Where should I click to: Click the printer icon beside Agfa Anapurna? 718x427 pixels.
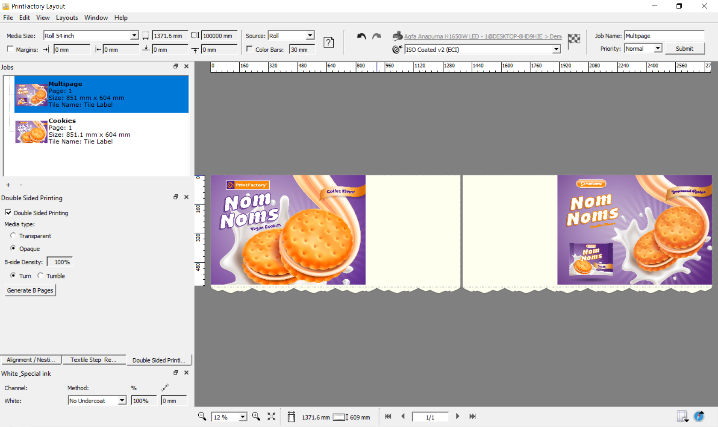[x=397, y=36]
